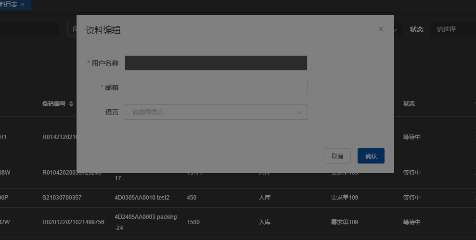Screen dimensions: 476x240
Task: Click the 条码编号 column header text
Action: point(54,104)
